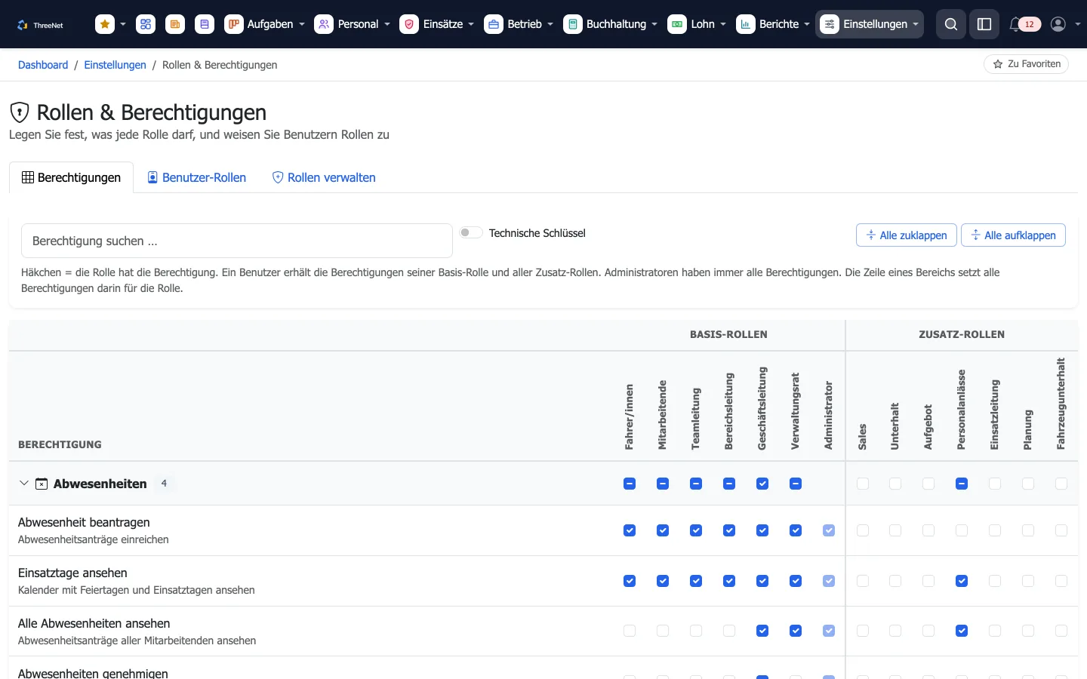Viewport: 1087px width, 679px height.
Task: Focus the Berechtigung suchen search field
Action: [237, 241]
